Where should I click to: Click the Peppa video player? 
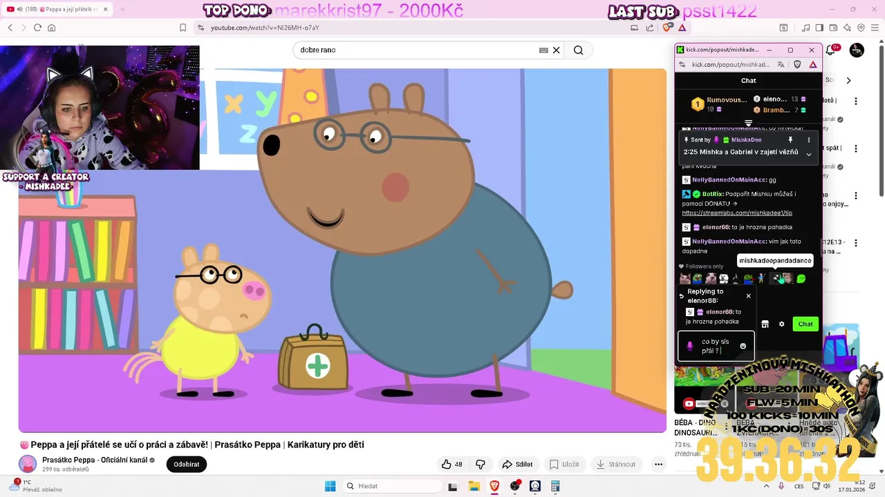(x=342, y=250)
